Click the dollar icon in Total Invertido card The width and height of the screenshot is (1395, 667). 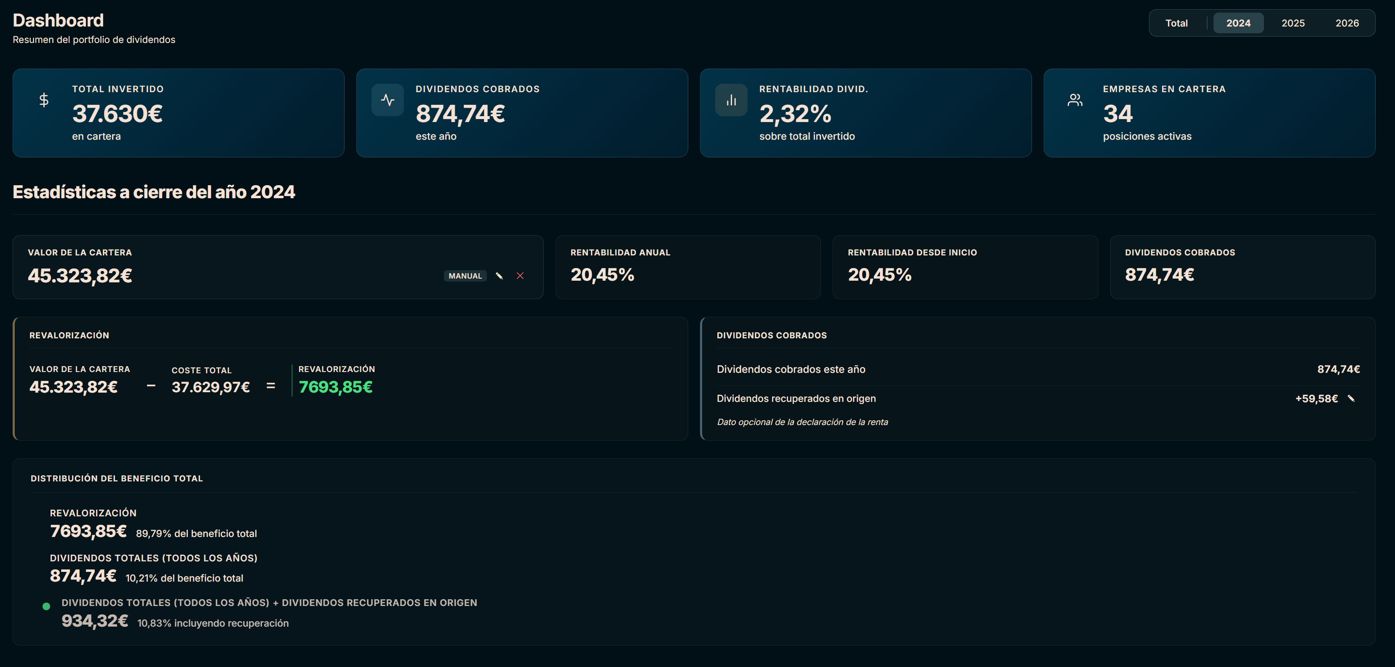(44, 100)
